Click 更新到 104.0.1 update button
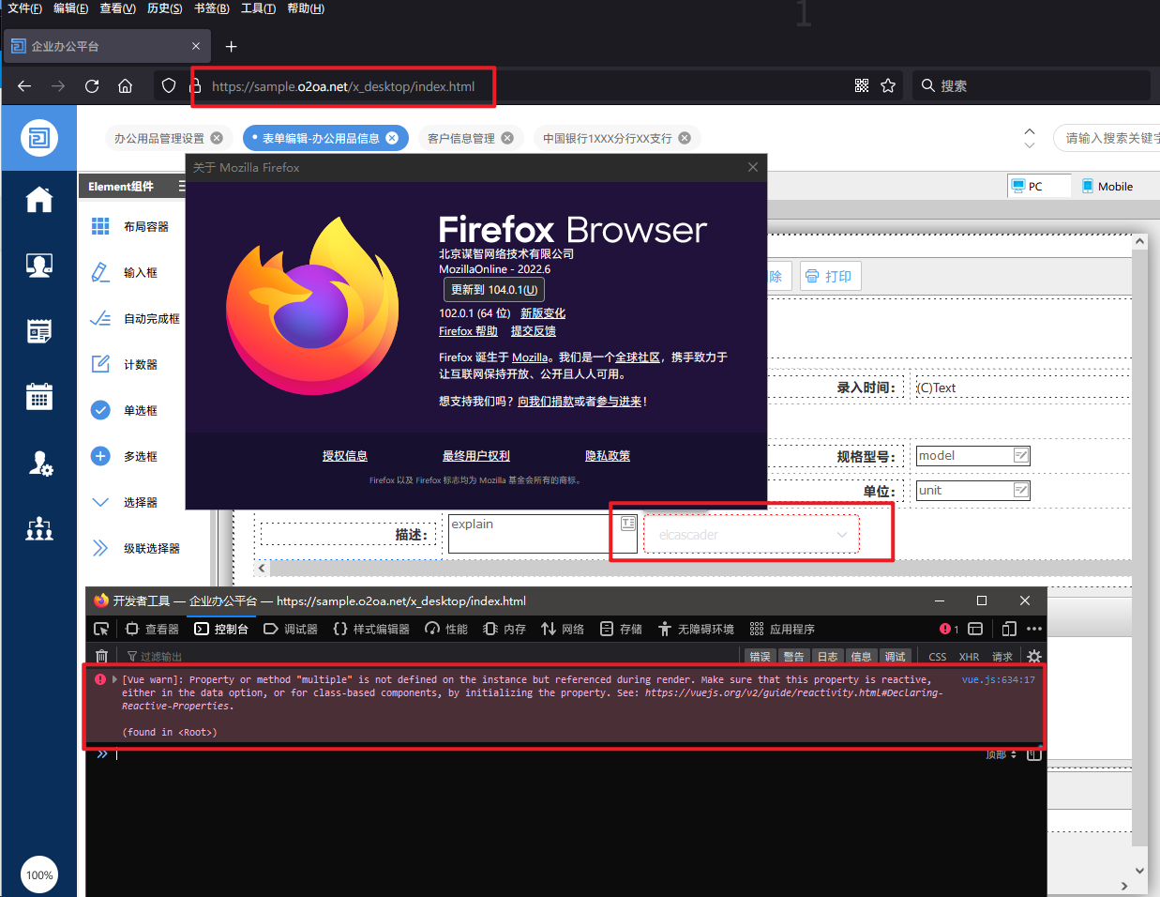 coord(494,290)
